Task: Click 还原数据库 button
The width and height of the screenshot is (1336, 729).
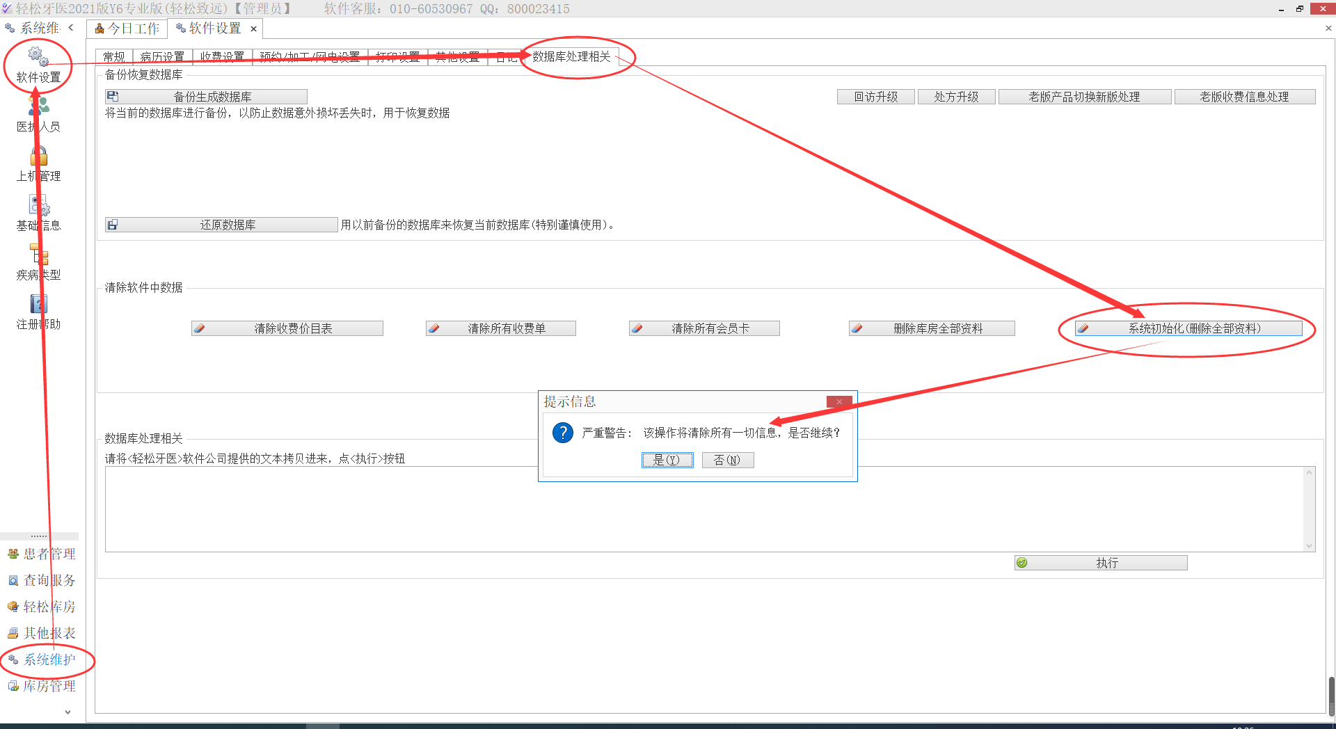Action: coord(221,225)
